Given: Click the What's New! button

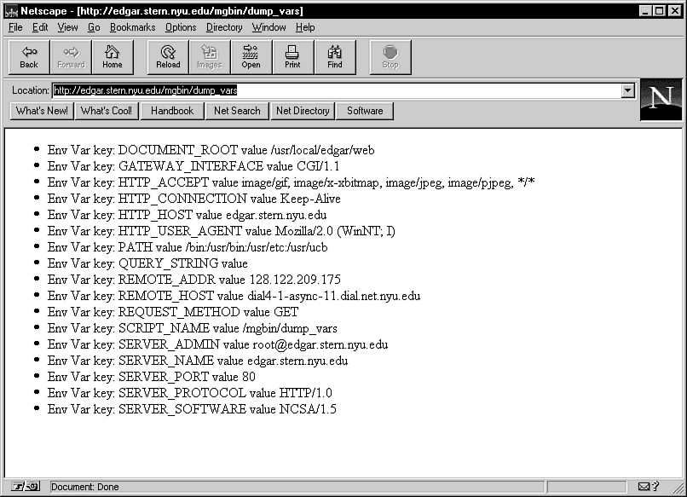Looking at the screenshot, I should click(42, 111).
